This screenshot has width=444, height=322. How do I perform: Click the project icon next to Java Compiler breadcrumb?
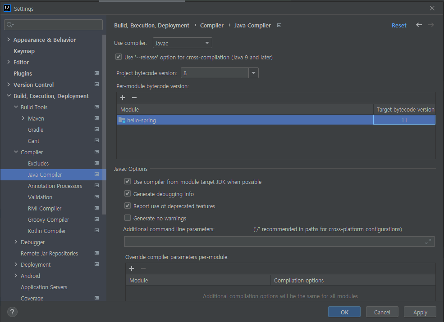pyautogui.click(x=279, y=25)
